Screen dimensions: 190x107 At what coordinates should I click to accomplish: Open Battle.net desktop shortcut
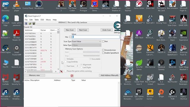pyautogui.click(x=172, y=64)
